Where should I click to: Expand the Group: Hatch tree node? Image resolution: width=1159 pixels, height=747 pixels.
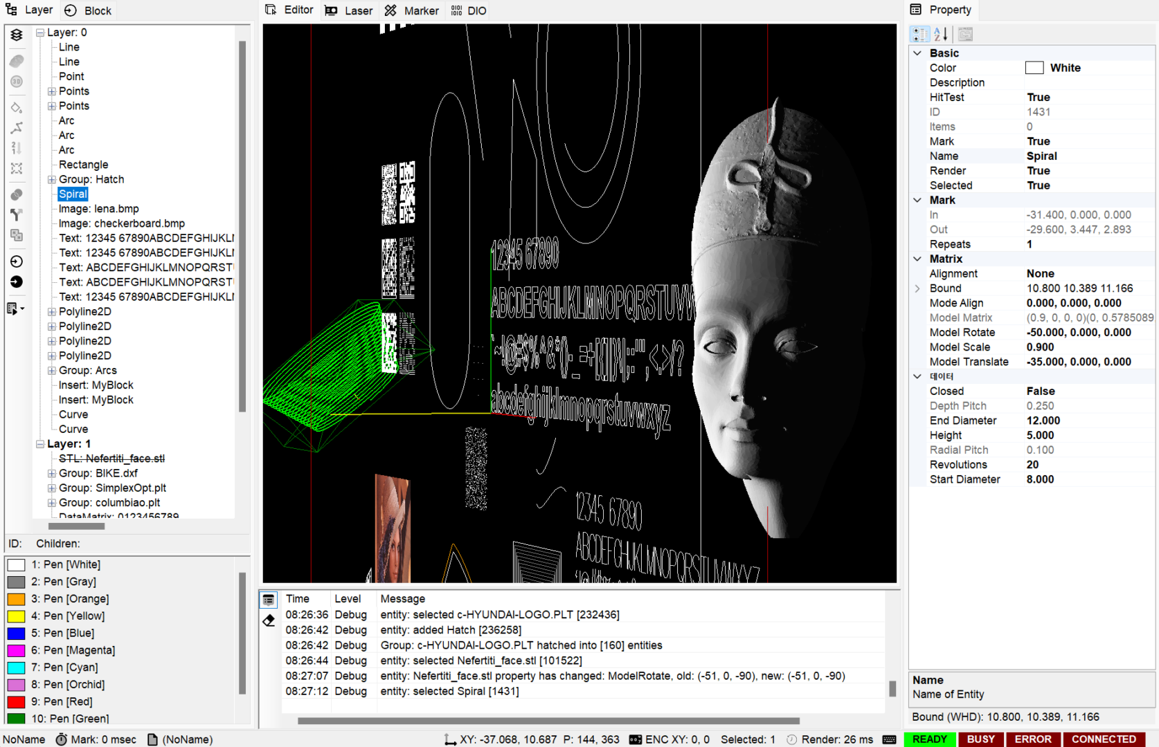[52, 180]
